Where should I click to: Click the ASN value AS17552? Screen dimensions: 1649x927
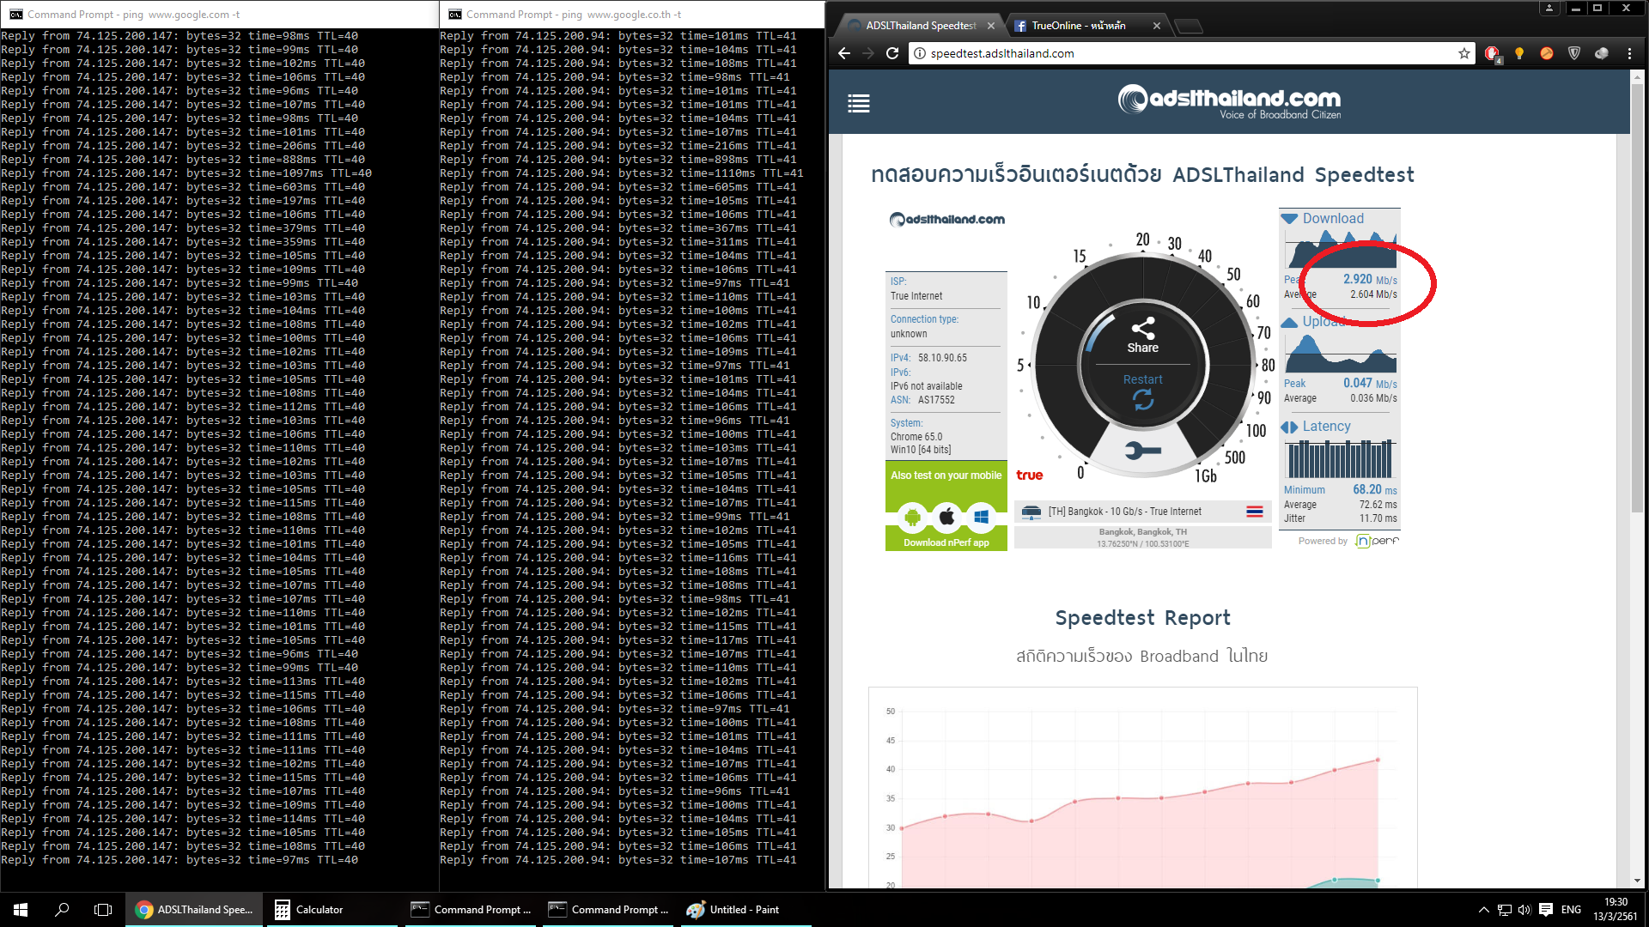click(x=936, y=400)
